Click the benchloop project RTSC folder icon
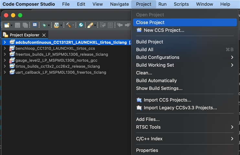This screenshot has width=240, height=155. click(12, 48)
